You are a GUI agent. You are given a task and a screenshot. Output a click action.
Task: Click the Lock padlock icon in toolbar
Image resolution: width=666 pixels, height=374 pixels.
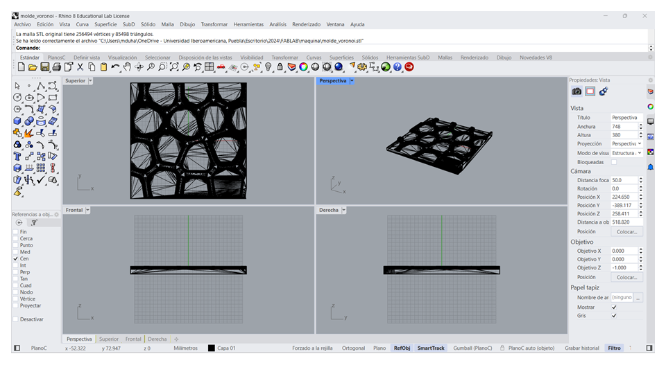(280, 67)
